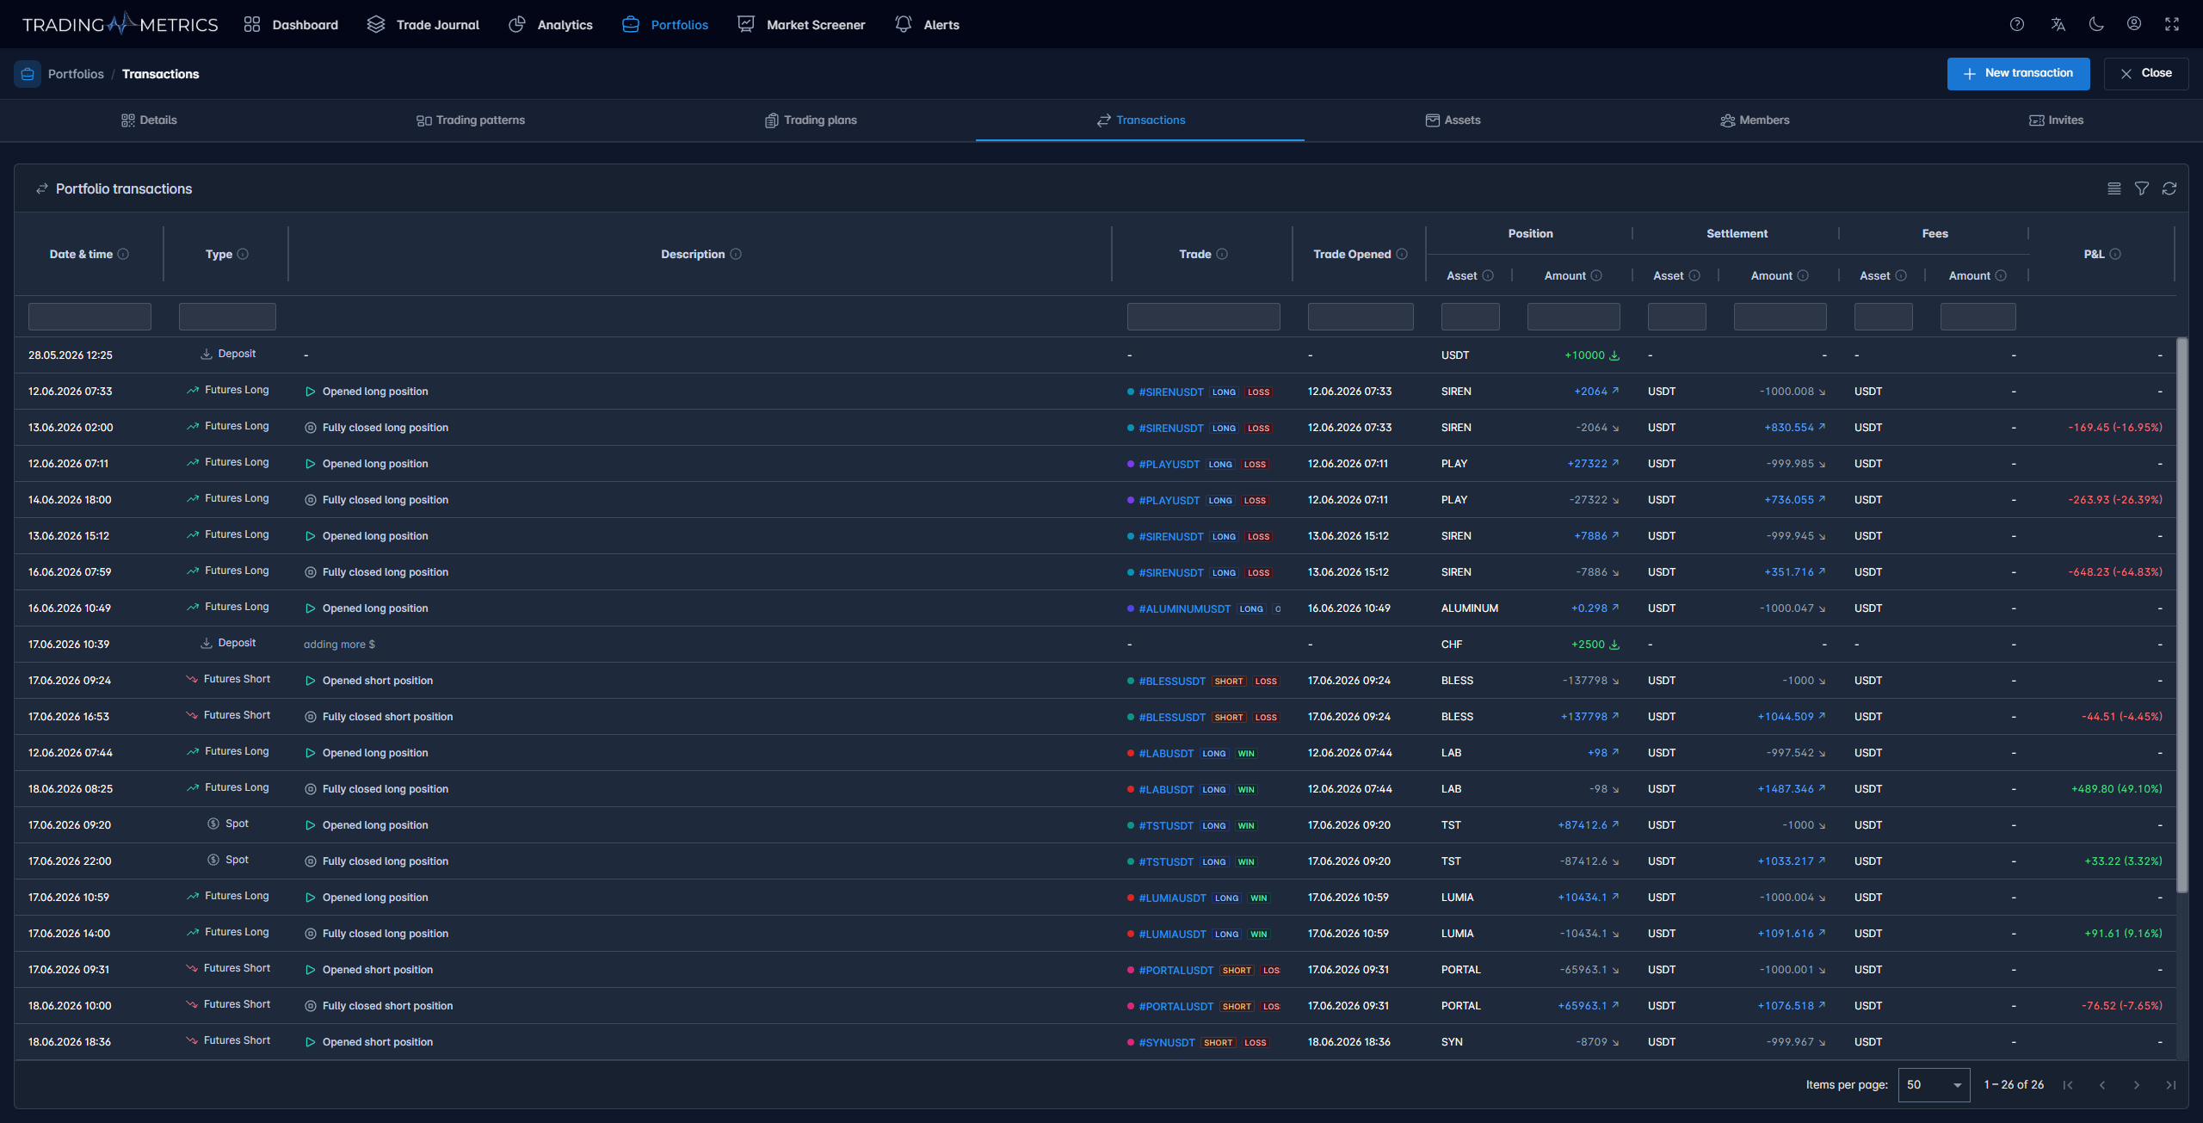
Task: Switch to the Members tab
Action: point(1755,120)
